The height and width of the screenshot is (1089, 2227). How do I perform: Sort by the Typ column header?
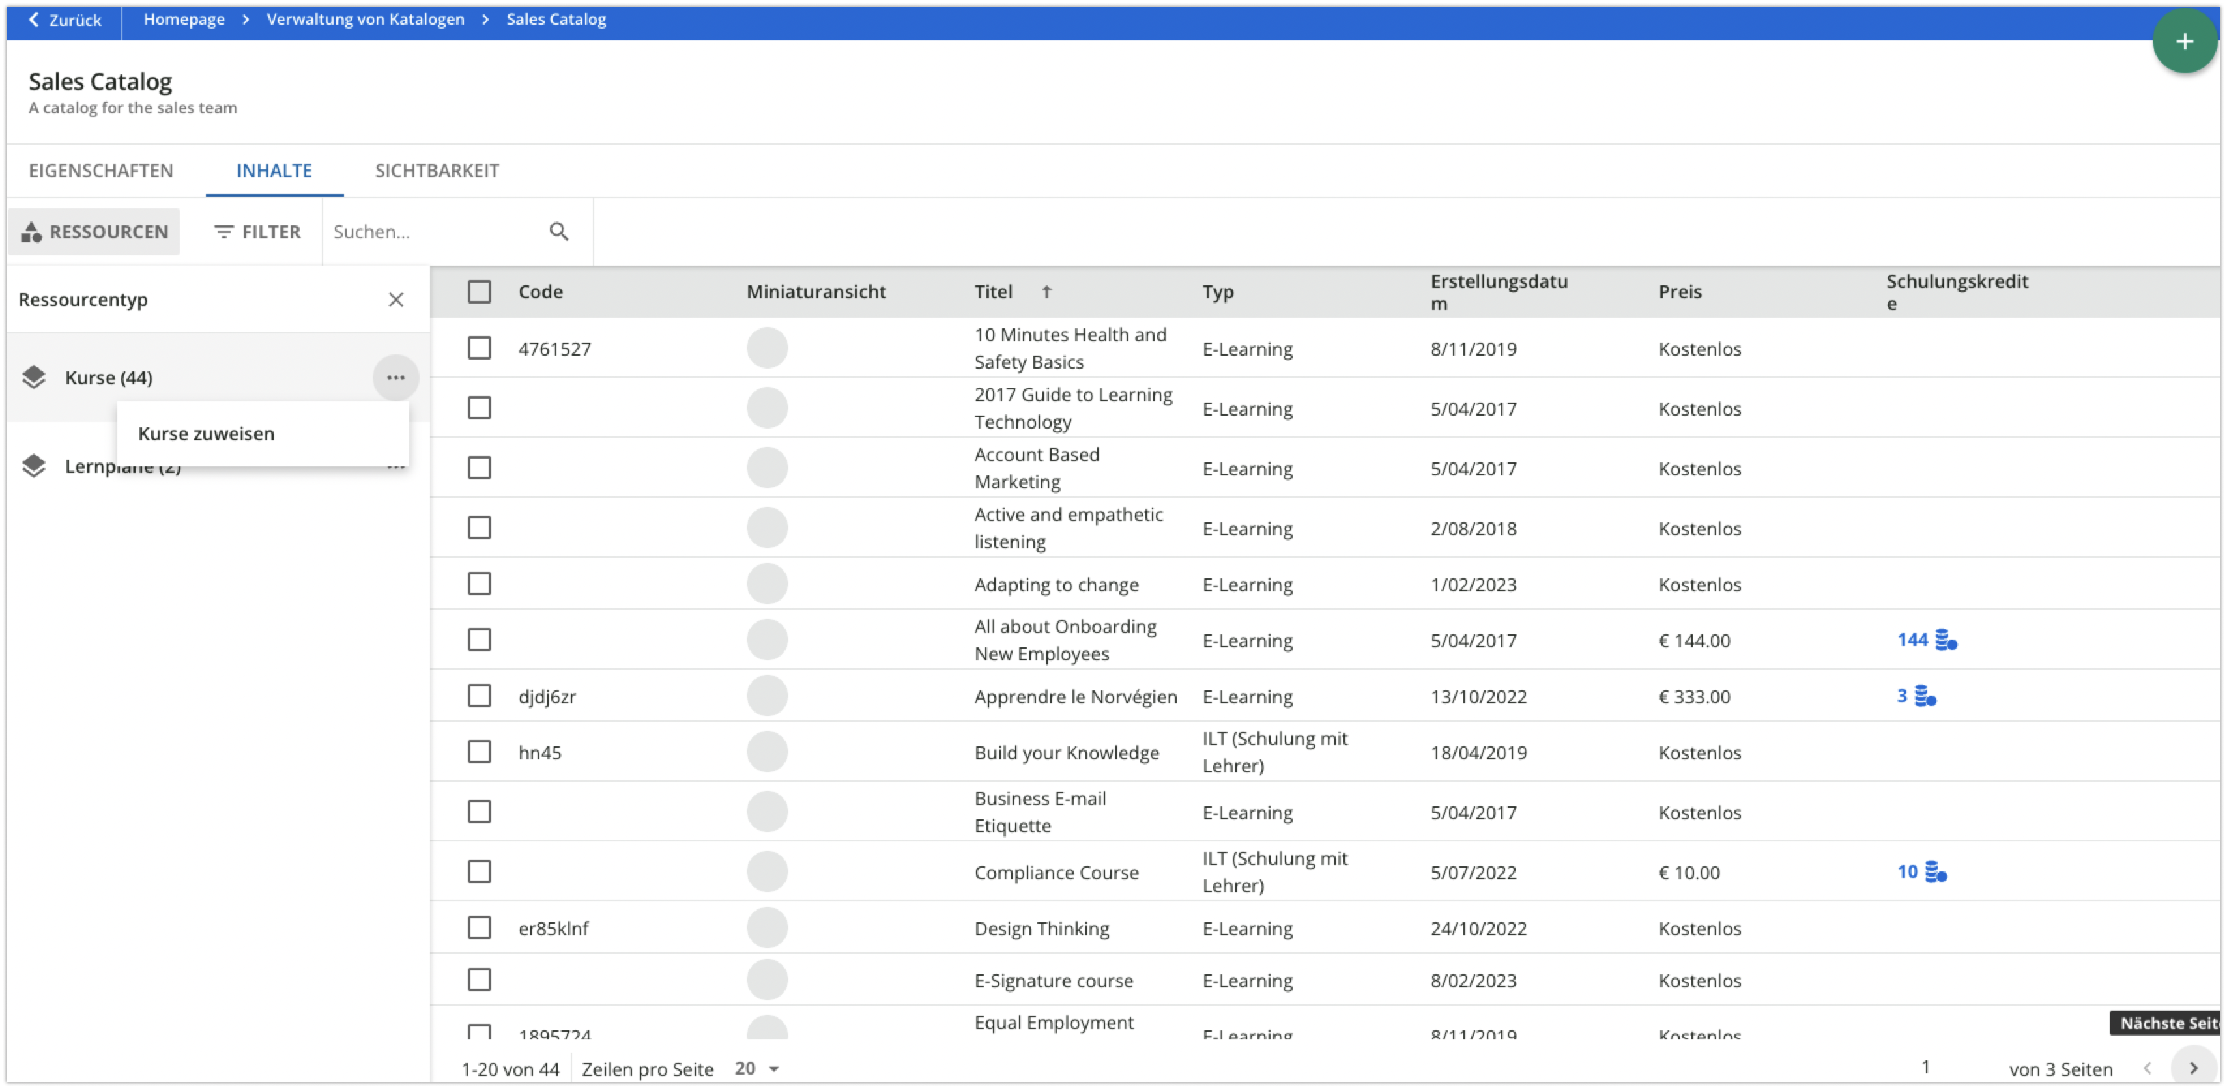(1217, 292)
